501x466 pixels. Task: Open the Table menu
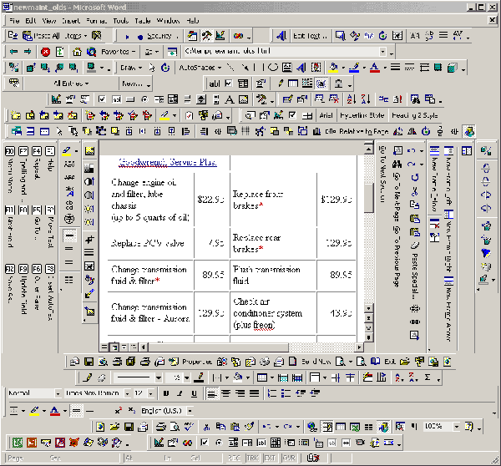(143, 21)
